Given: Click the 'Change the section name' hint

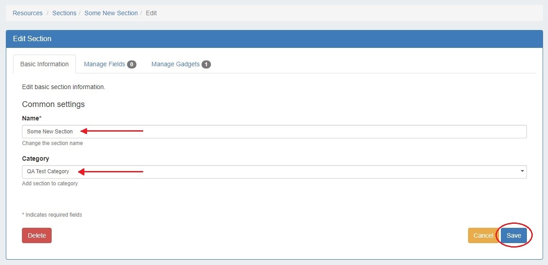Looking at the screenshot, I should (53, 143).
